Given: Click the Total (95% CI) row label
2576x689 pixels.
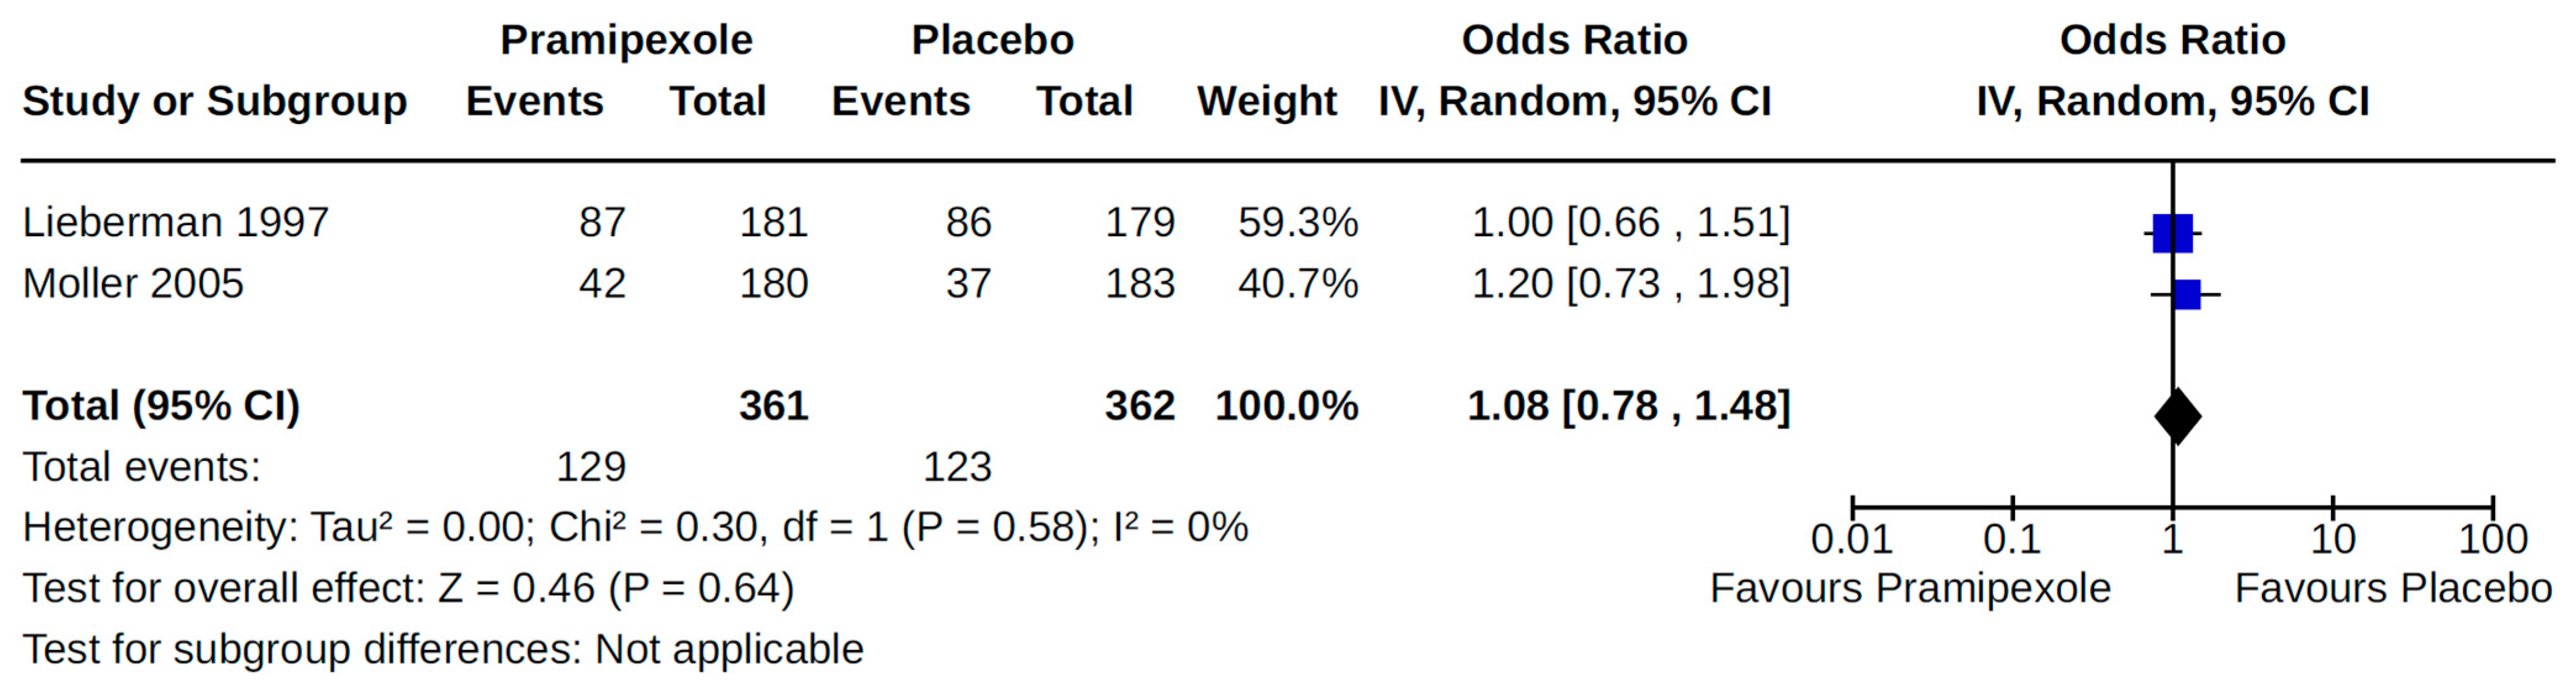Looking at the screenshot, I should (161, 406).
